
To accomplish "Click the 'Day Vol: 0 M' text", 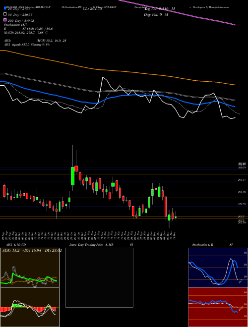I will [x=156, y=14].
